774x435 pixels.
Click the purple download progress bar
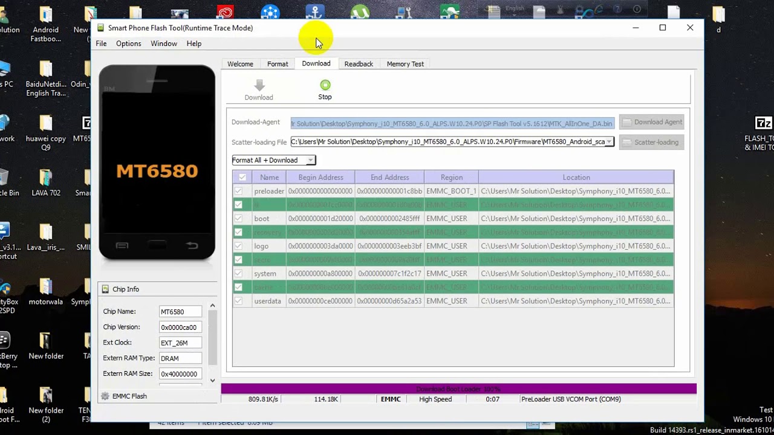coord(458,389)
